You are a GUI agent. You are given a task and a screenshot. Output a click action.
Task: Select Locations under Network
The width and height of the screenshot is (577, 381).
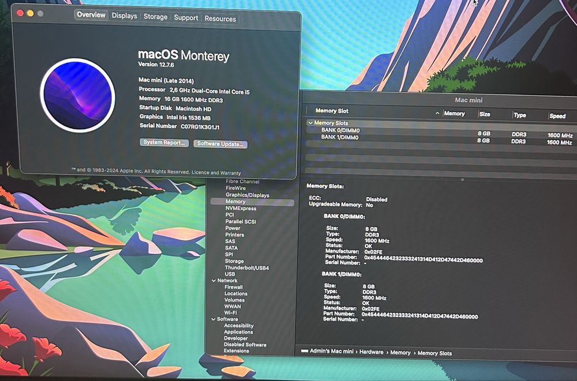[236, 293]
